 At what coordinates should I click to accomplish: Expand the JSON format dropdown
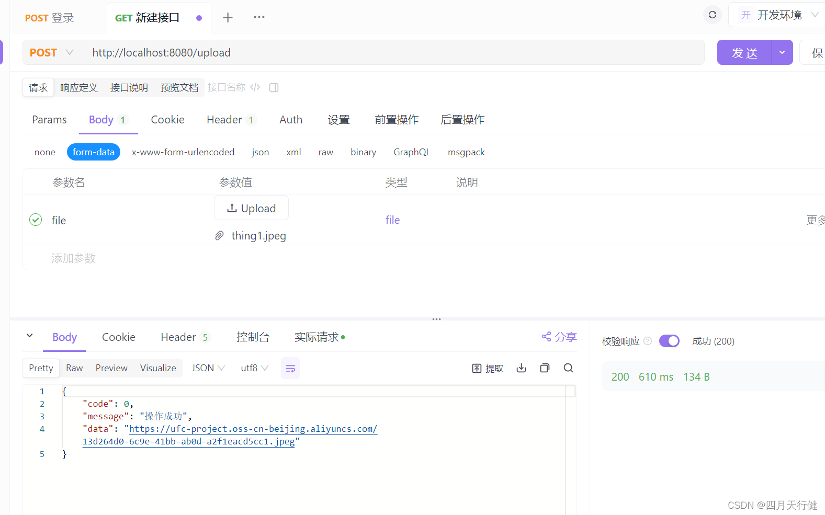[x=208, y=368]
